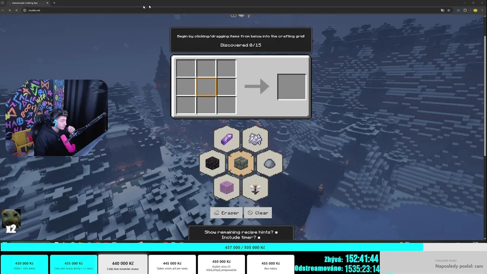Click the Zbývá 152:41:44 timer
The width and height of the screenshot is (487, 274).
(x=351, y=259)
